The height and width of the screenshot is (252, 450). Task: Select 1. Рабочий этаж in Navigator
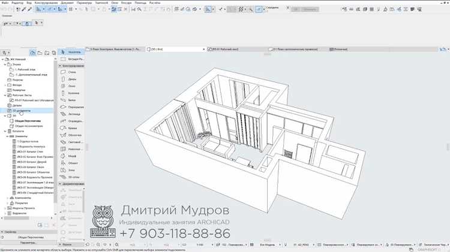[25, 69]
